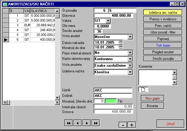Click the Moratorij do dne date spinner
Image resolution: width=187 pixels, height=131 pixels.
click(121, 47)
